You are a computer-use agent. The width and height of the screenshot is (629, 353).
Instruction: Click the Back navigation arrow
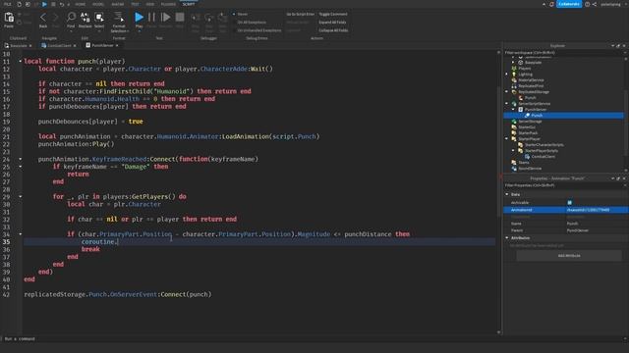[43, 18]
